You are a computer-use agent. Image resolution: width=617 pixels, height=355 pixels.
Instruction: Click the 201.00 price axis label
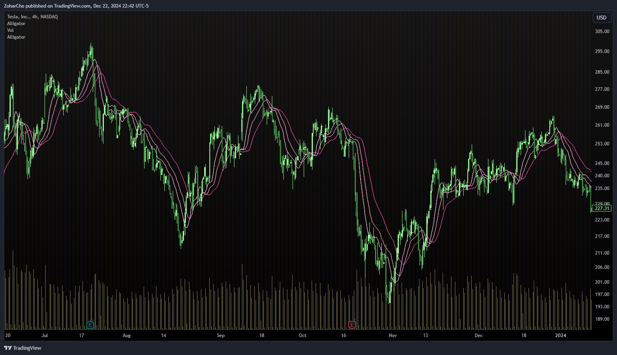(x=602, y=282)
